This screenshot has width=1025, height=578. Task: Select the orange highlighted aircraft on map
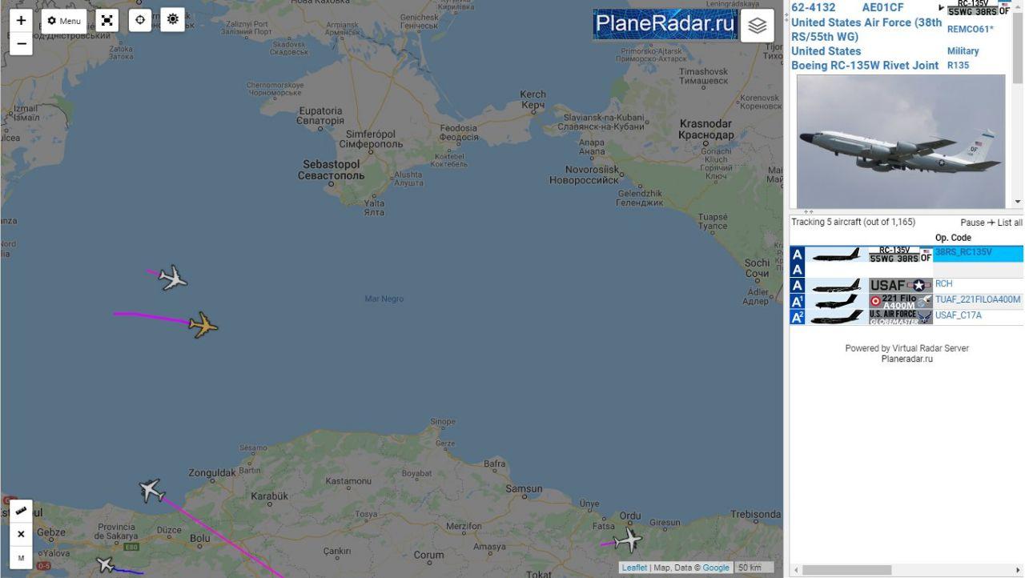point(203,325)
